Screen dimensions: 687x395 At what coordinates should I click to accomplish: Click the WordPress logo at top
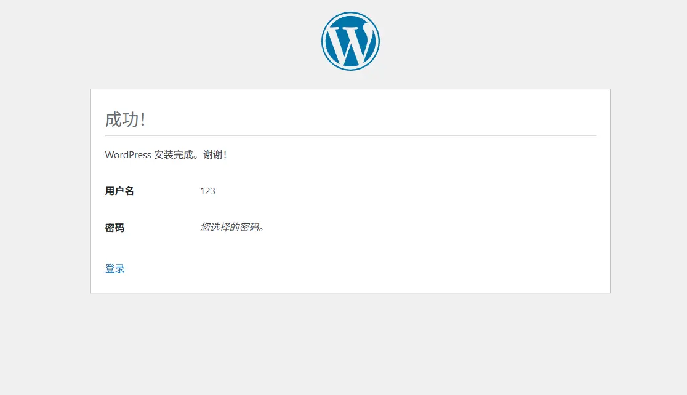click(x=350, y=41)
